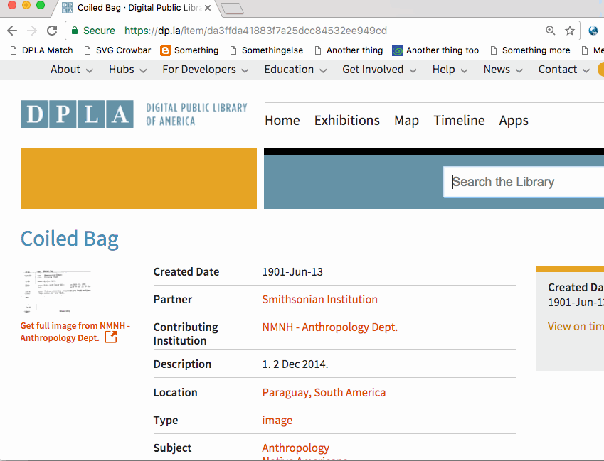Click the green Secure padlock icon
The image size is (604, 461).
75,31
